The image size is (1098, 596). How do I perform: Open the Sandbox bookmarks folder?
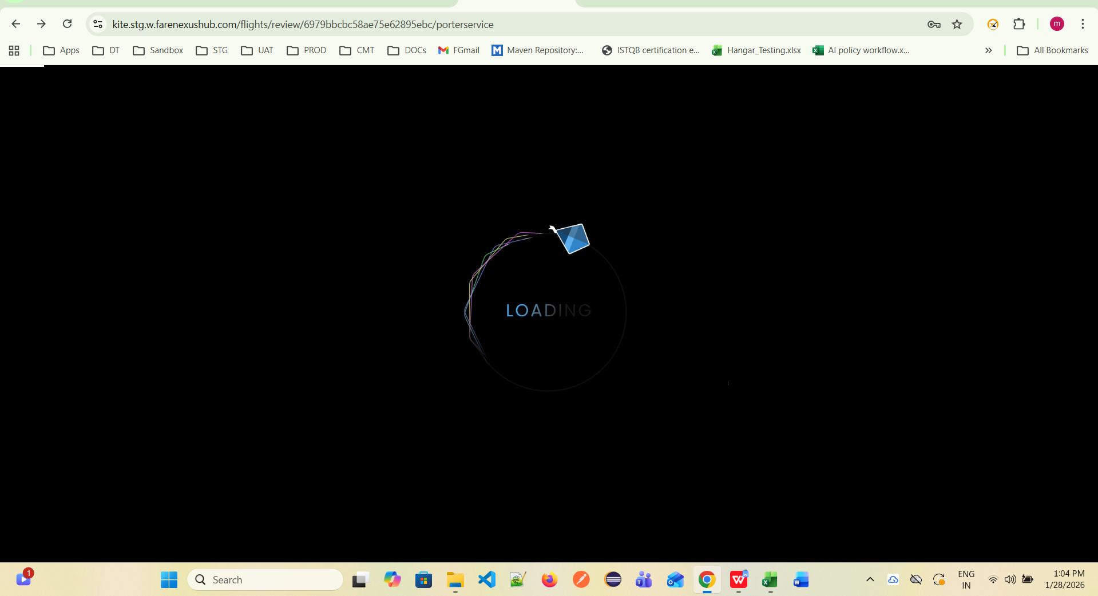(158, 50)
